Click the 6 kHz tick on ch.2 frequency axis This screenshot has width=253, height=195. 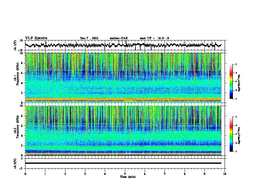[22, 126]
